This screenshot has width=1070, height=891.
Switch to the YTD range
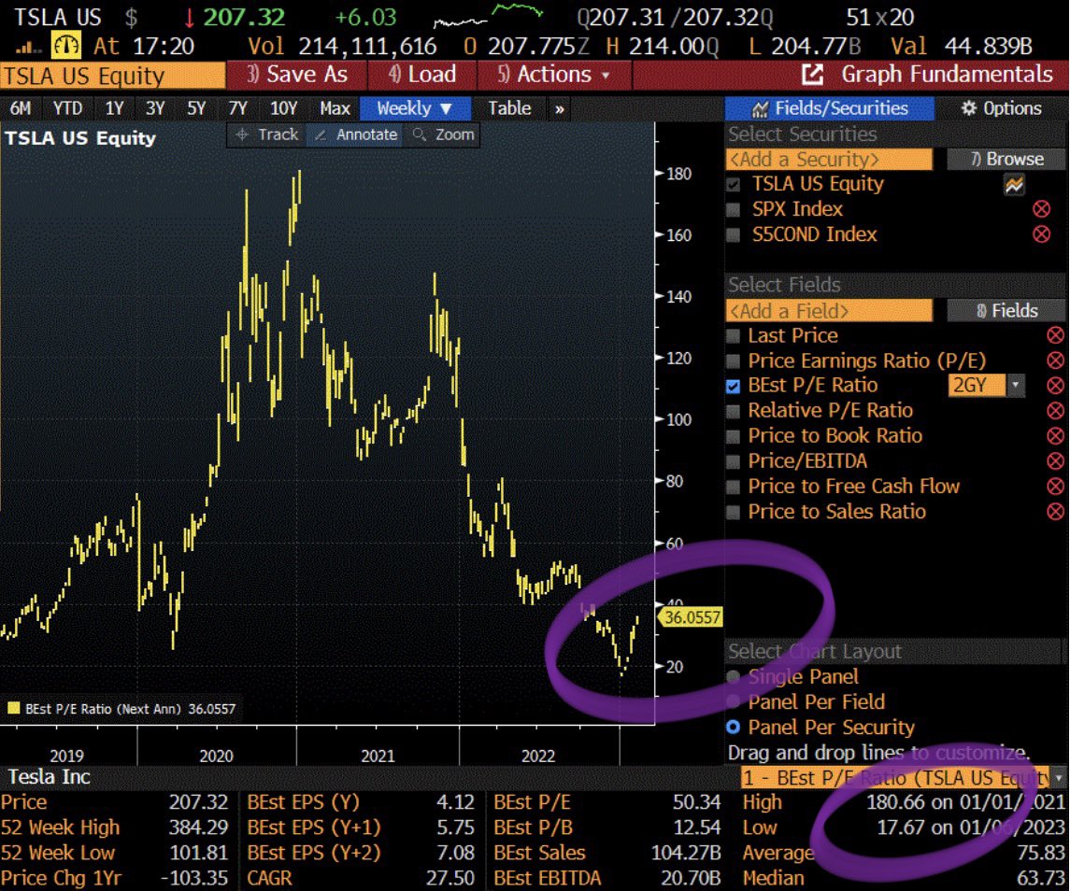(67, 108)
